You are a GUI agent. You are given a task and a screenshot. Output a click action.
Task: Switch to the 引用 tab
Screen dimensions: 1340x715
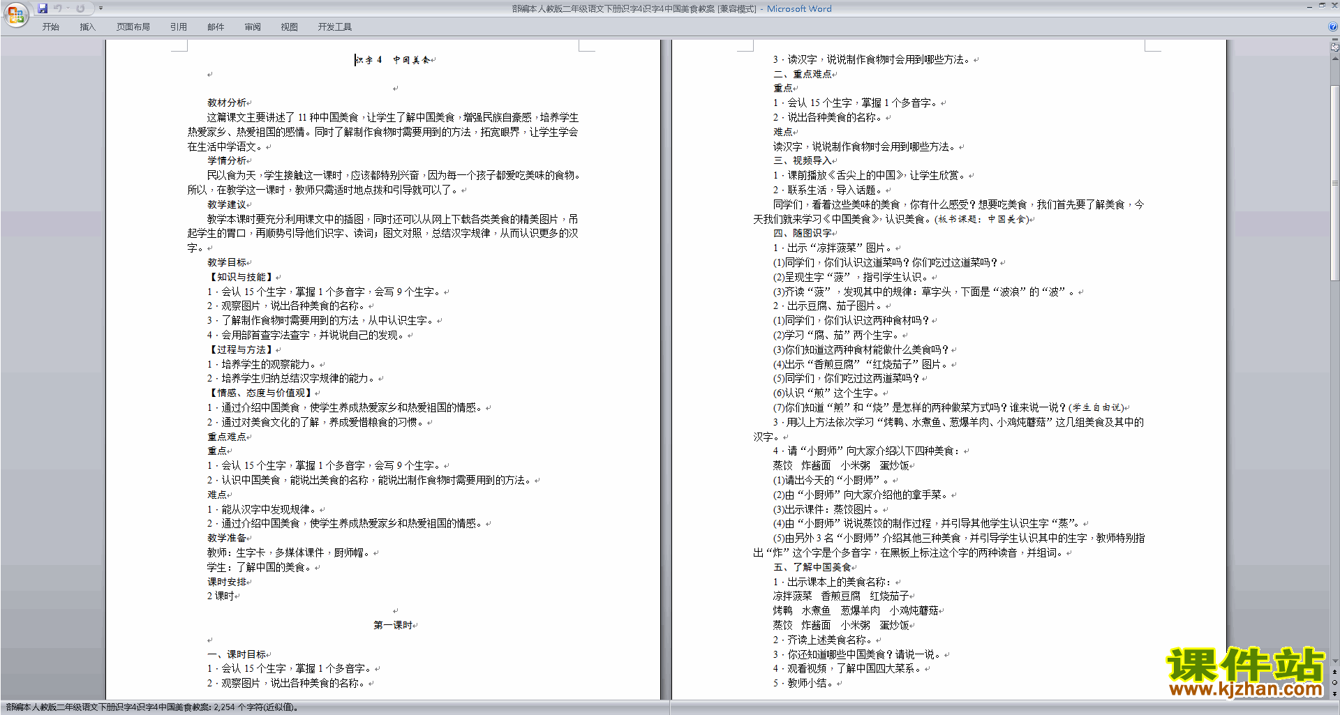(179, 27)
